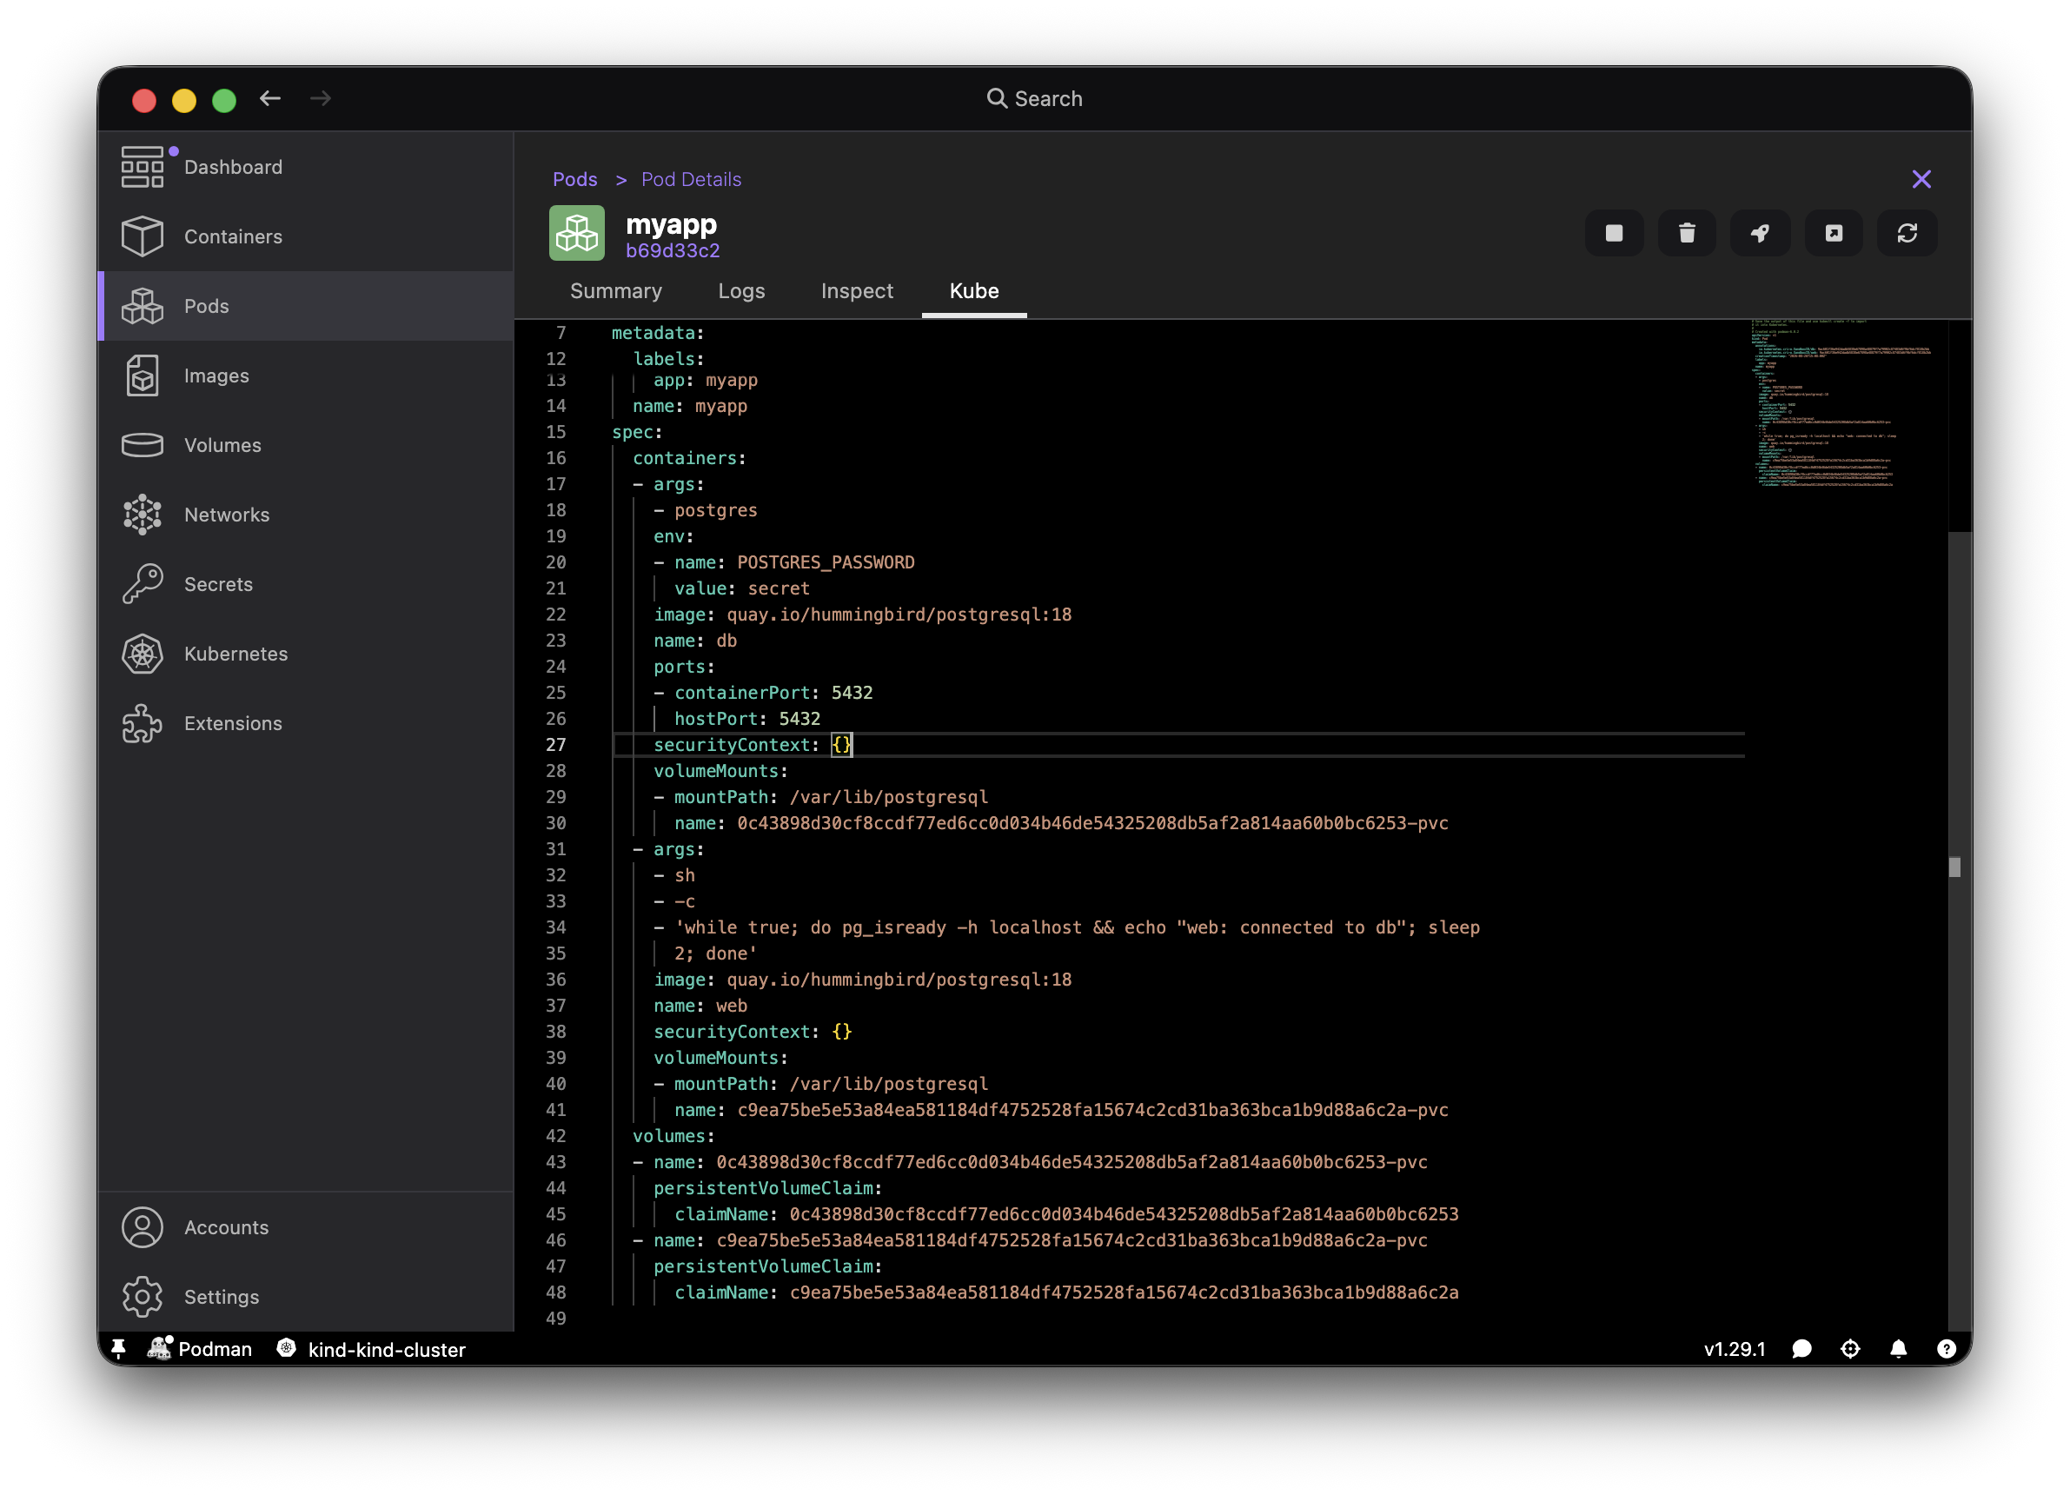Click 'containerPort: 5432' on line 25

773,693
